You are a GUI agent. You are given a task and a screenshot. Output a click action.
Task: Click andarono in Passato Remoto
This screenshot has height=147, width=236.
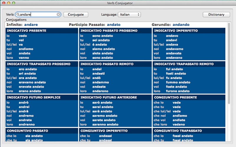(100, 91)
